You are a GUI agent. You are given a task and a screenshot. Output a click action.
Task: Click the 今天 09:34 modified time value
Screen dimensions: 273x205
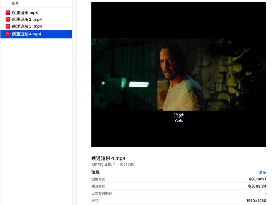(257, 186)
